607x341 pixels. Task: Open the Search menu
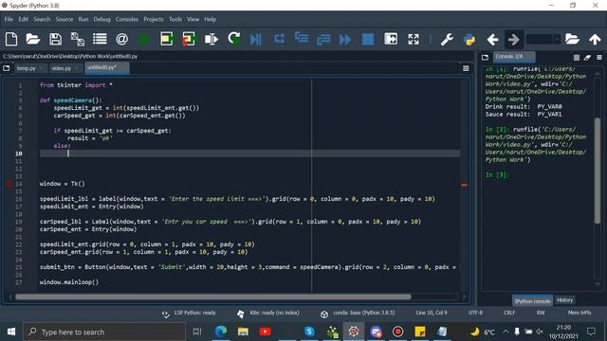pyautogui.click(x=42, y=19)
